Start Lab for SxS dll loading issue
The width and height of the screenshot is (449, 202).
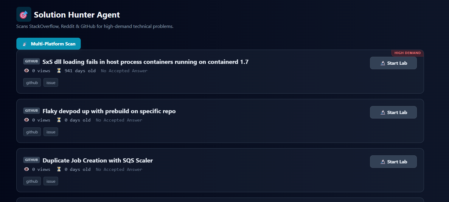click(393, 63)
